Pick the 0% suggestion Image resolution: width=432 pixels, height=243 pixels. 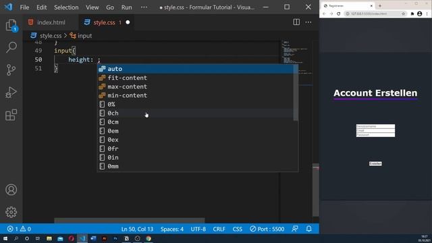click(x=196, y=105)
